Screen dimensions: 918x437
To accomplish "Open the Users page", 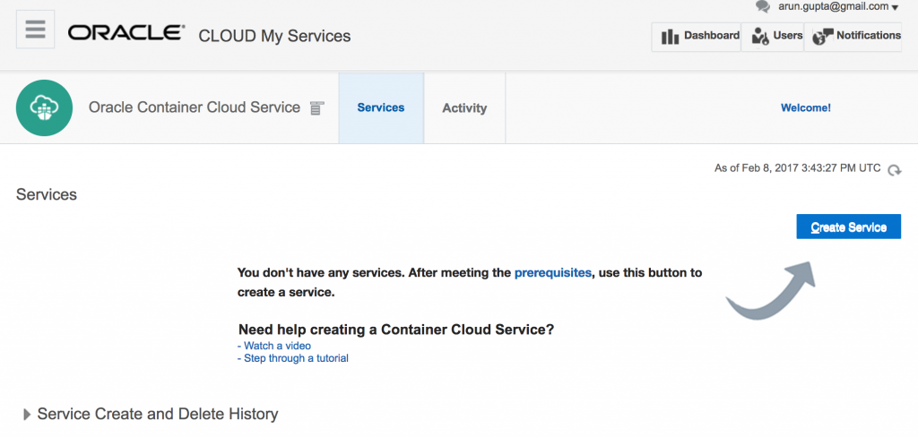I will tap(773, 37).
